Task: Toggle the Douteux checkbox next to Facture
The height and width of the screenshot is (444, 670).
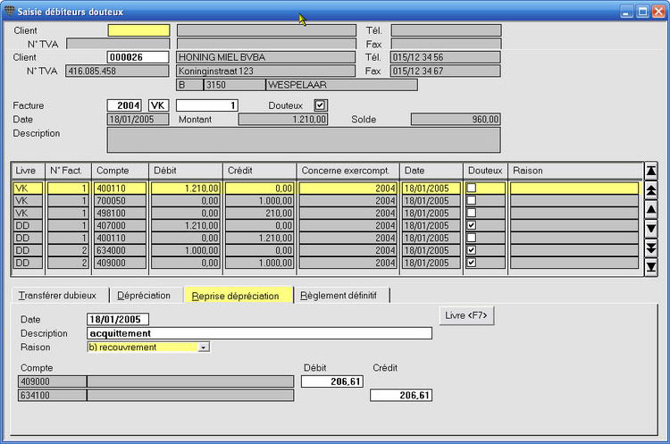Action: coord(320,105)
